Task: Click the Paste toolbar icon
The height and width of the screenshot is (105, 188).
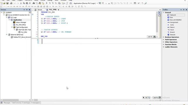Action: [27, 3]
